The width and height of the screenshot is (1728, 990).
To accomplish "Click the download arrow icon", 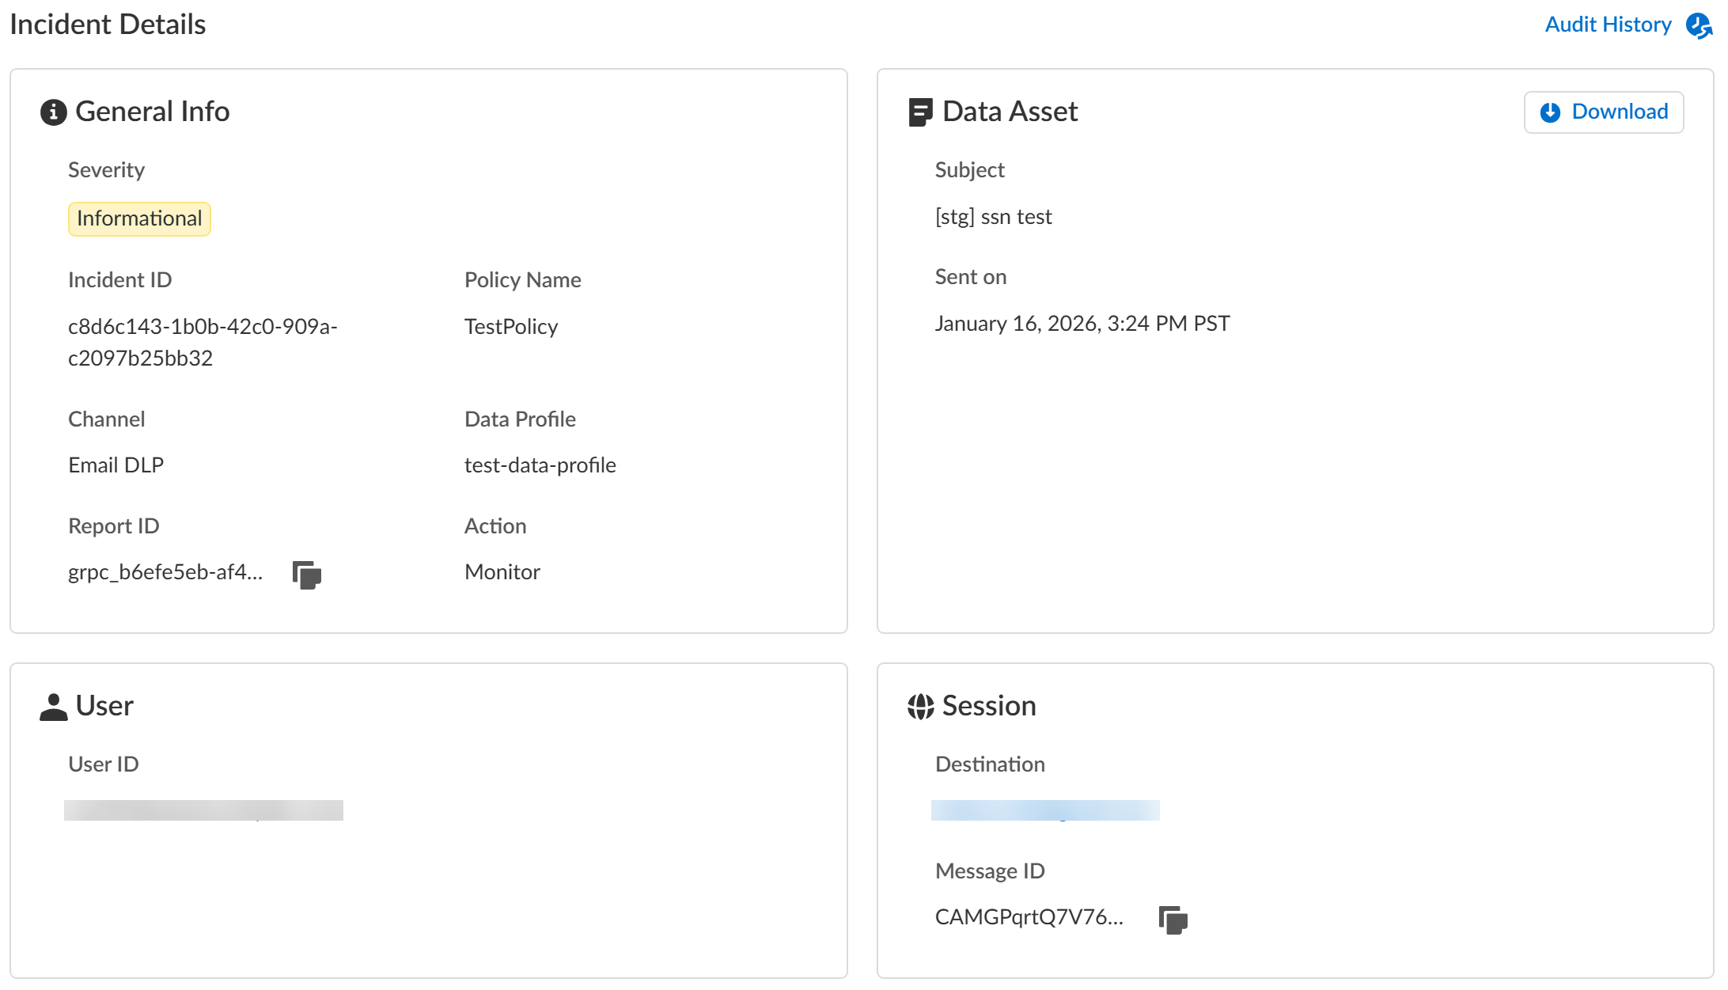I will pos(1550,112).
